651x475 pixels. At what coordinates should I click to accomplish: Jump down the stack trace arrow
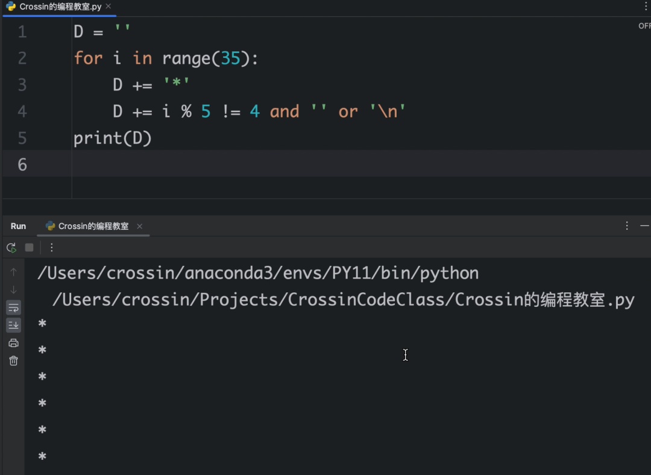pyautogui.click(x=13, y=289)
